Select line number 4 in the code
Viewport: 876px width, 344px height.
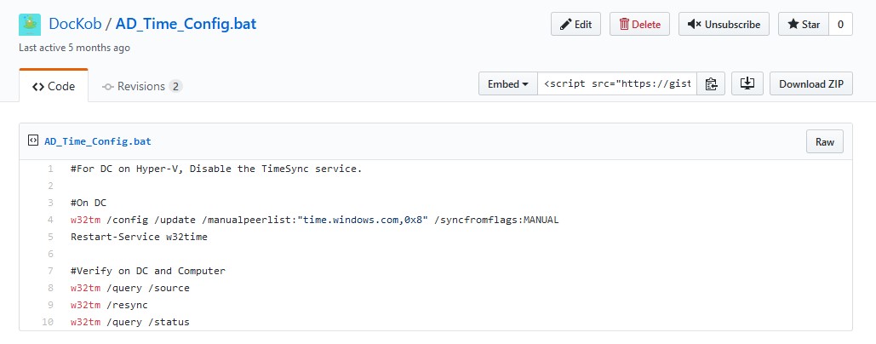(x=50, y=220)
